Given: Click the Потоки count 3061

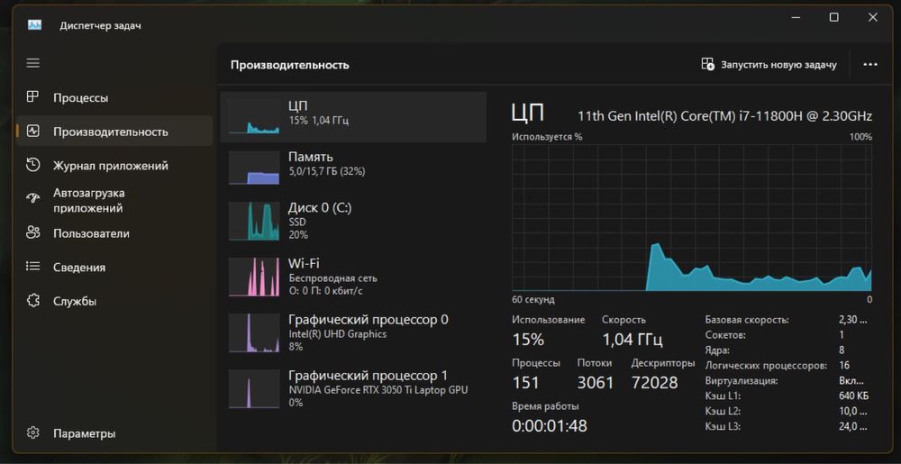Looking at the screenshot, I should [x=596, y=382].
